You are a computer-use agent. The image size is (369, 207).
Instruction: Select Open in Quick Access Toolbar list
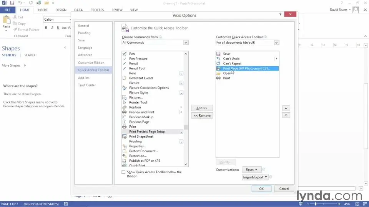pos(247,73)
